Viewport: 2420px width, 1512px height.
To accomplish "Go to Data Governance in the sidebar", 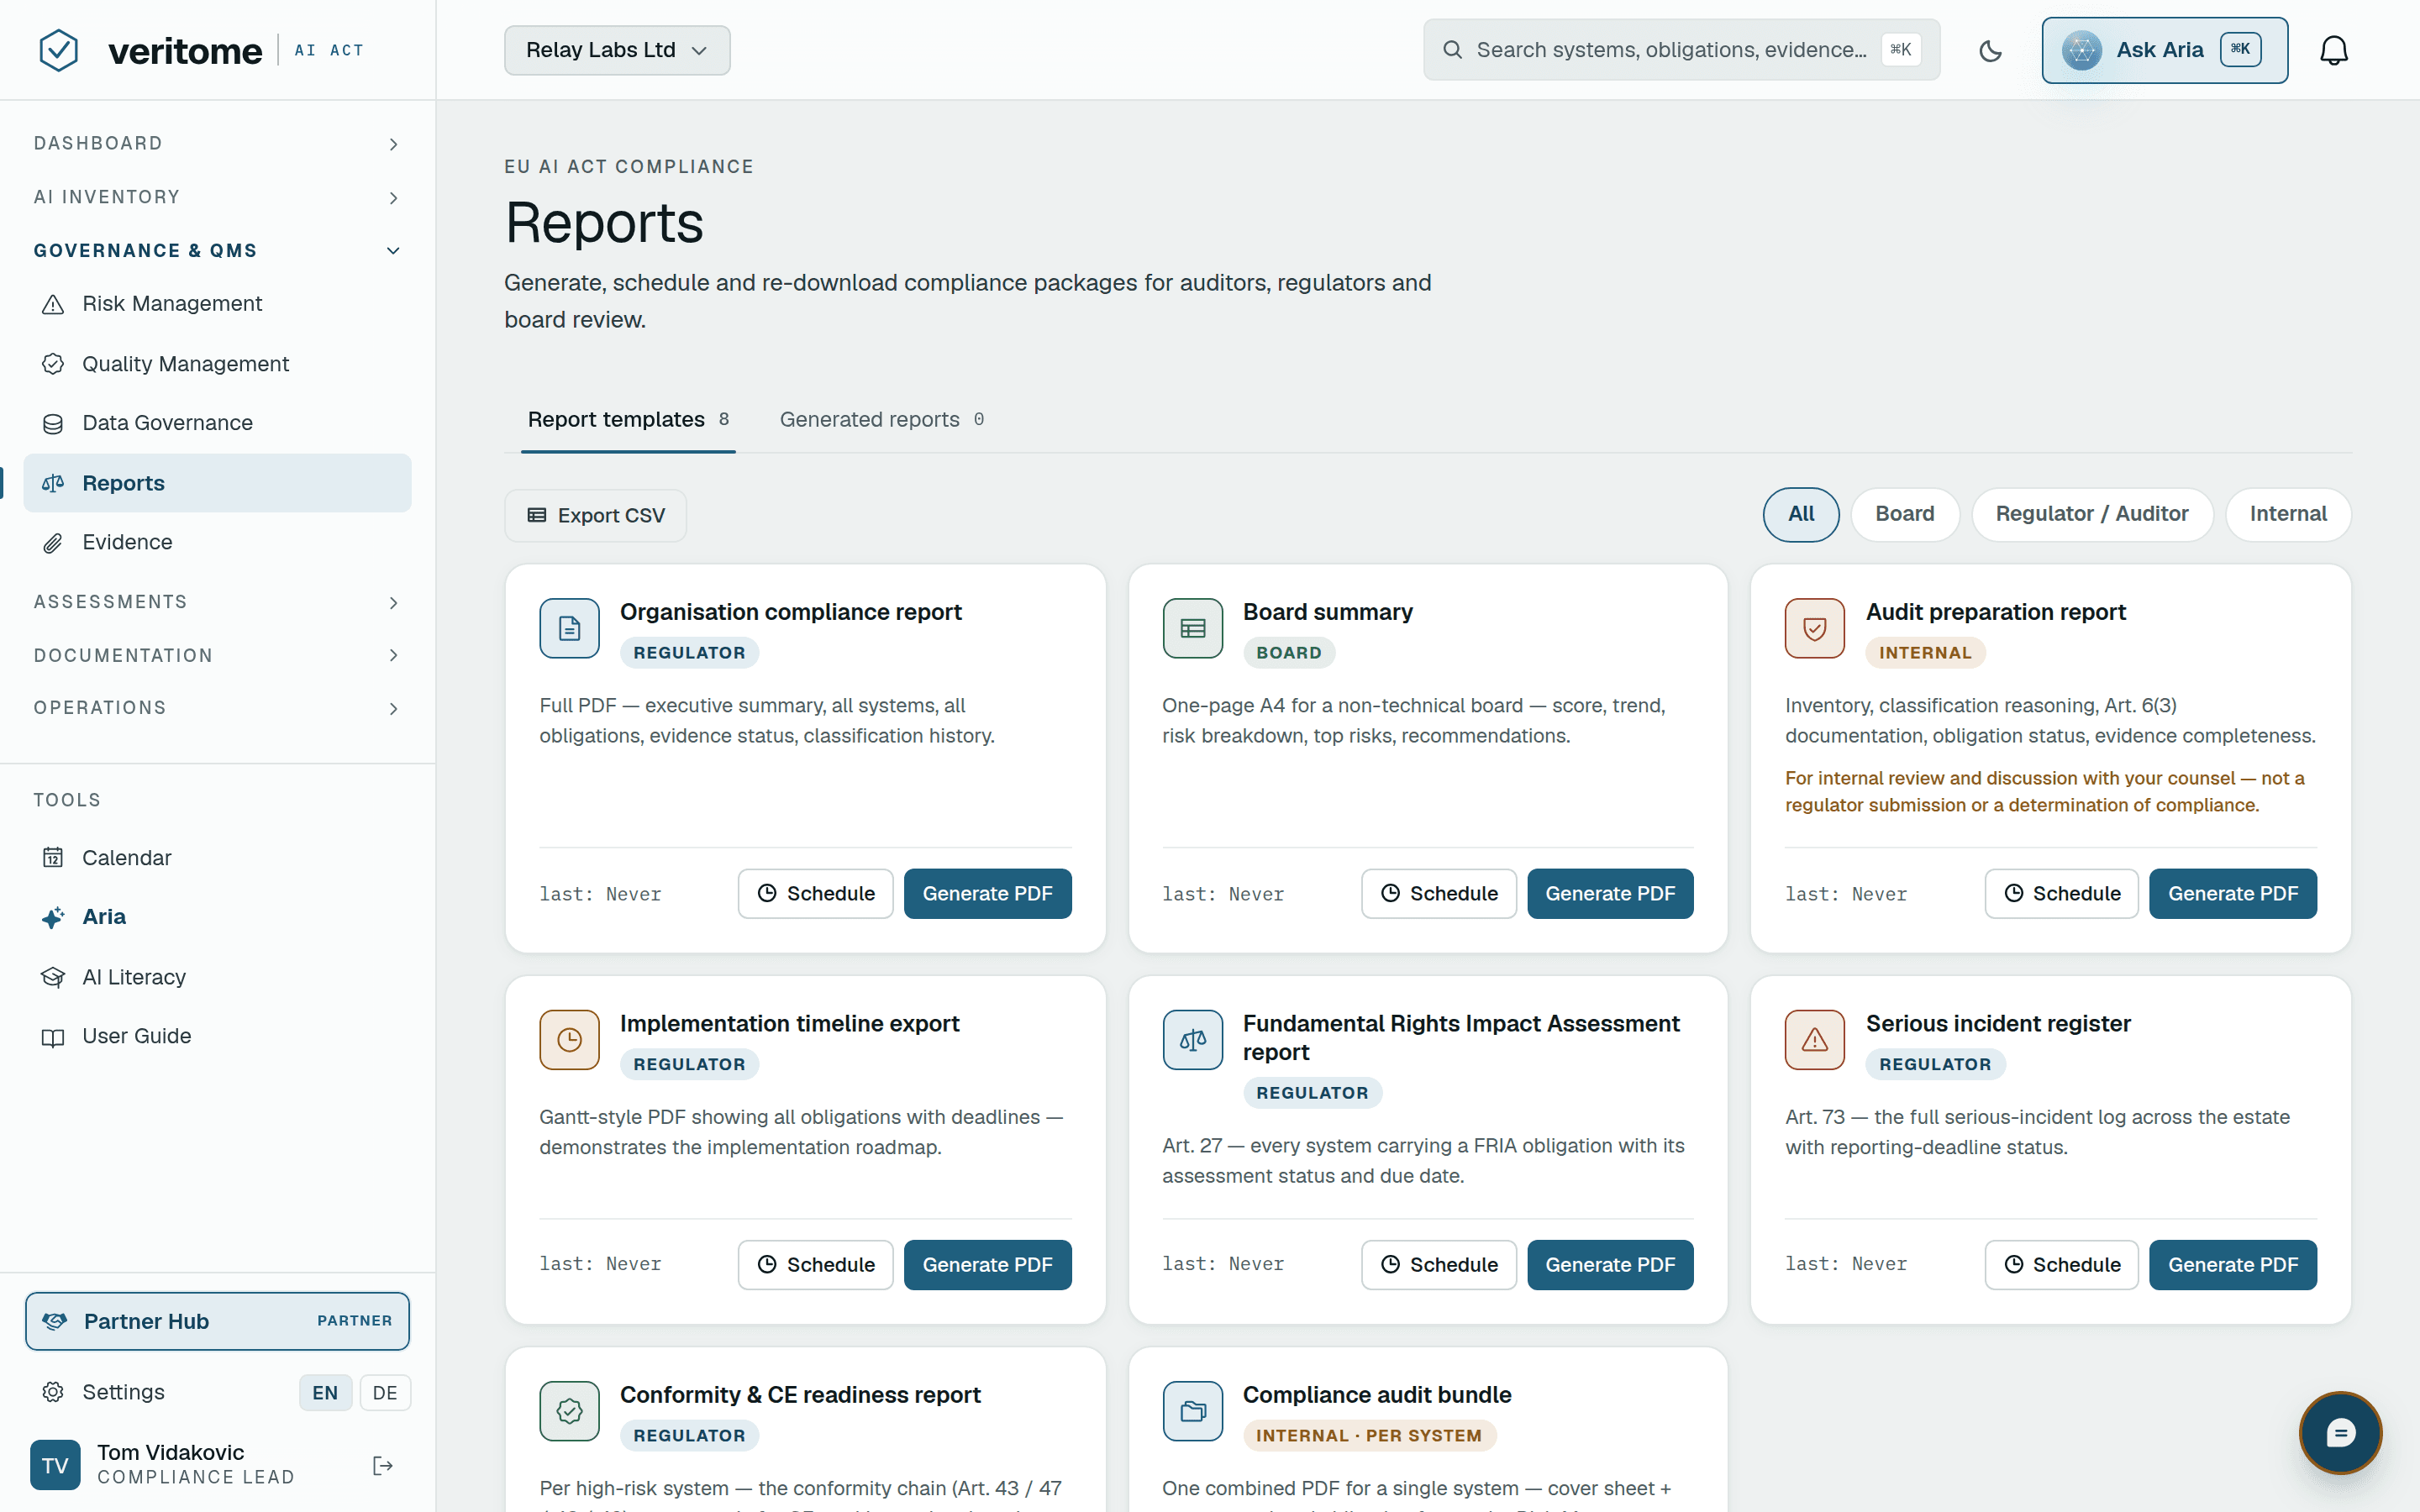I will pyautogui.click(x=217, y=423).
